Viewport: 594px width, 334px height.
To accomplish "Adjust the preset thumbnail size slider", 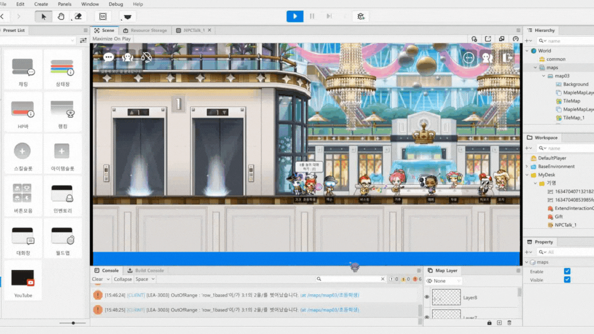I will click(73, 323).
